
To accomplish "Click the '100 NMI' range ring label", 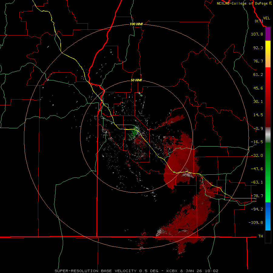I will (136, 24).
